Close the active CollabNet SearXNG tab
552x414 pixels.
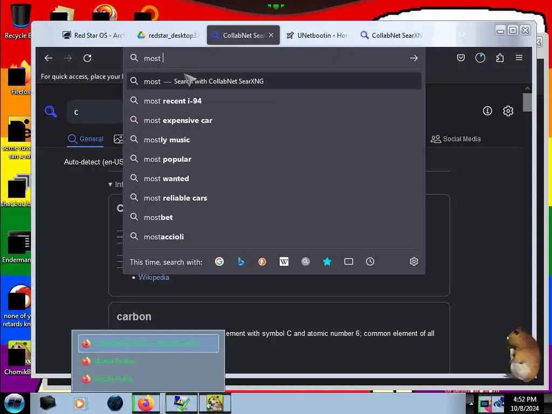271,35
